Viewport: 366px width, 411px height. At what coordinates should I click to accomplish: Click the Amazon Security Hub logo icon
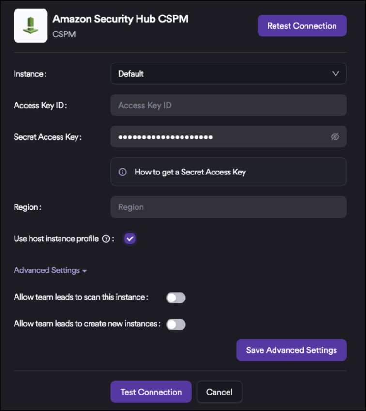tap(30, 26)
